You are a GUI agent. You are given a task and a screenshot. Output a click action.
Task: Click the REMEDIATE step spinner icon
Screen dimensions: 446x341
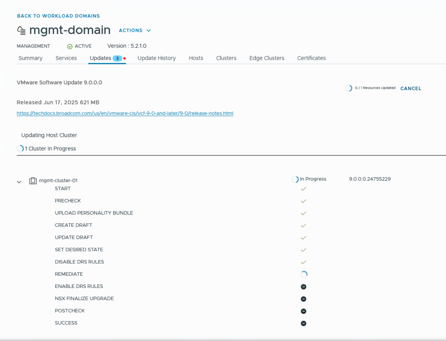tap(304, 274)
